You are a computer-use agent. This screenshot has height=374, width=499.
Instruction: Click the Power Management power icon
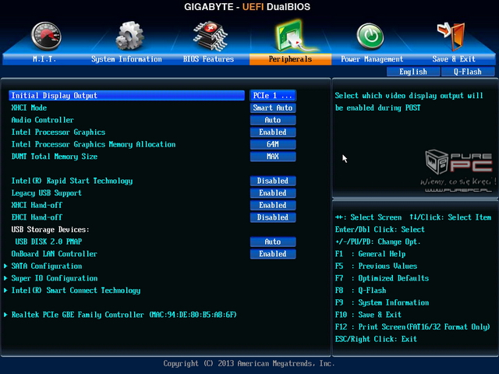click(370, 36)
